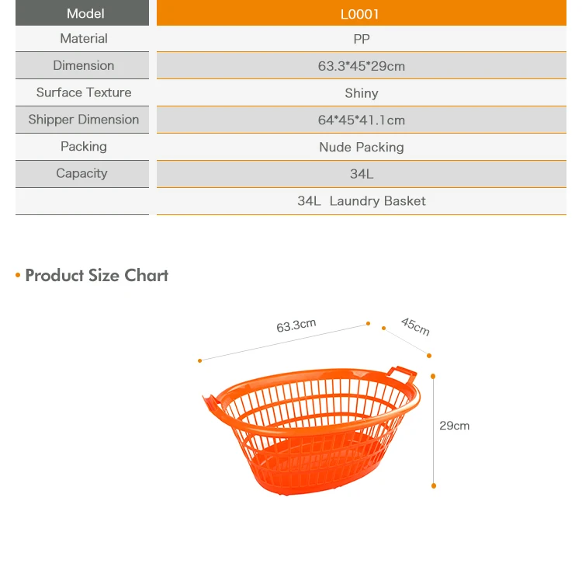Click the Packing row label

click(84, 147)
